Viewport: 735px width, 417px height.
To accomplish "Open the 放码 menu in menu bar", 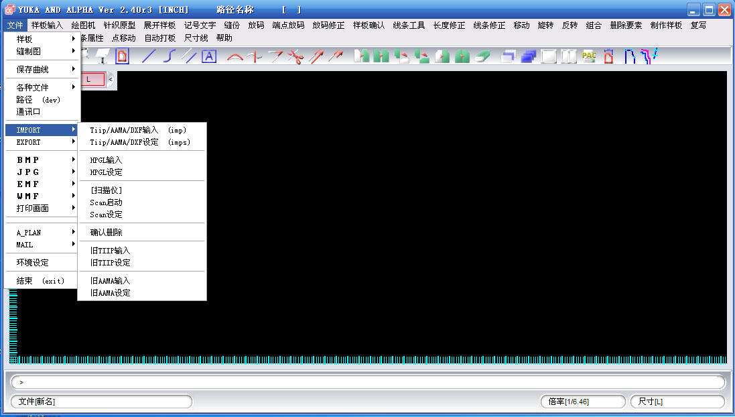I will [256, 25].
